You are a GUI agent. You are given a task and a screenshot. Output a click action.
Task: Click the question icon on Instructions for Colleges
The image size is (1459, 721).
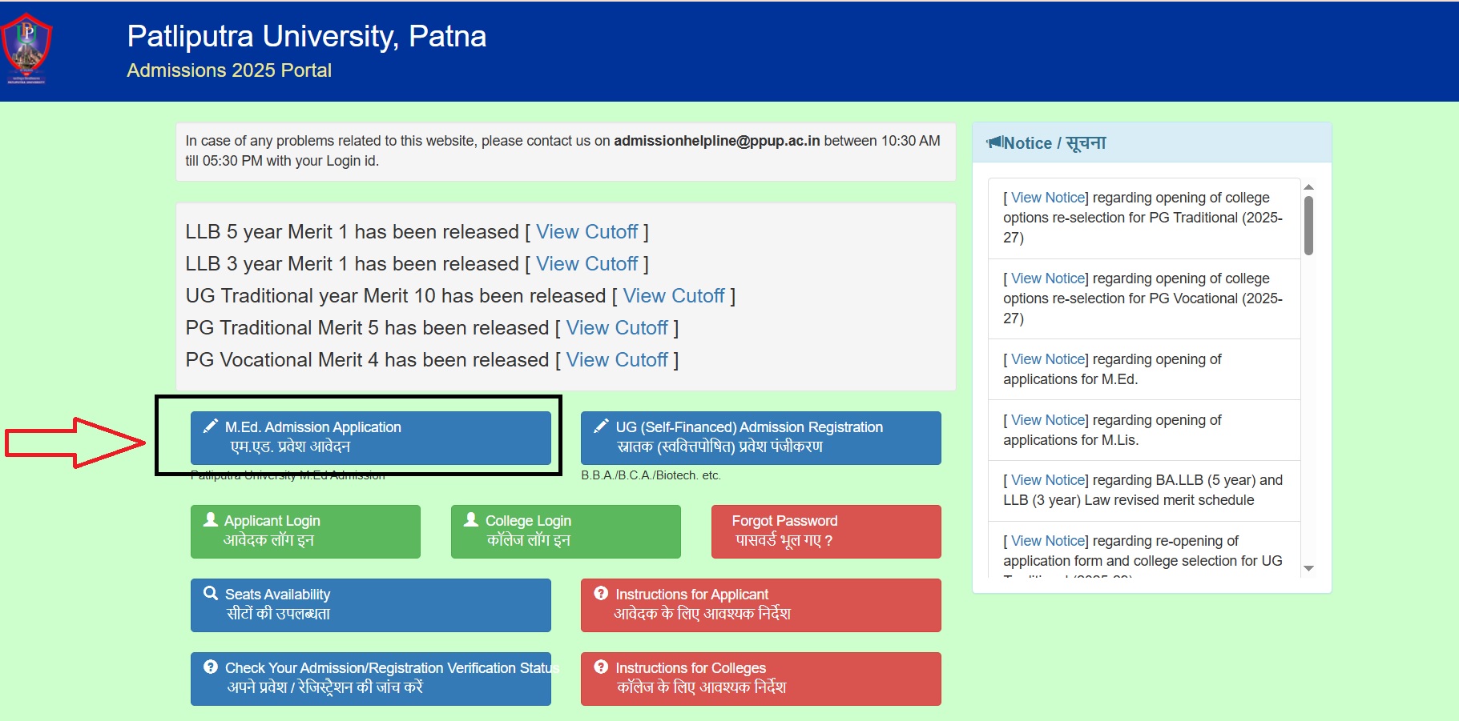coord(601,667)
